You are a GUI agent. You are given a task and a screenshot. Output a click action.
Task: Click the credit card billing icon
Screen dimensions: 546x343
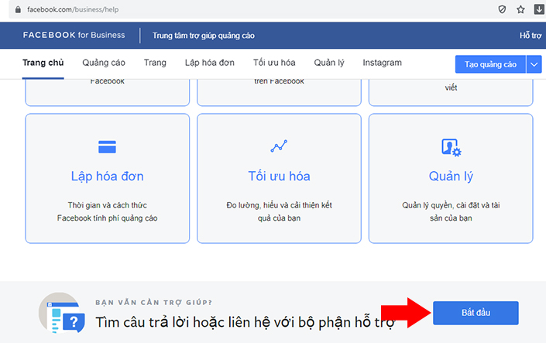point(107,146)
